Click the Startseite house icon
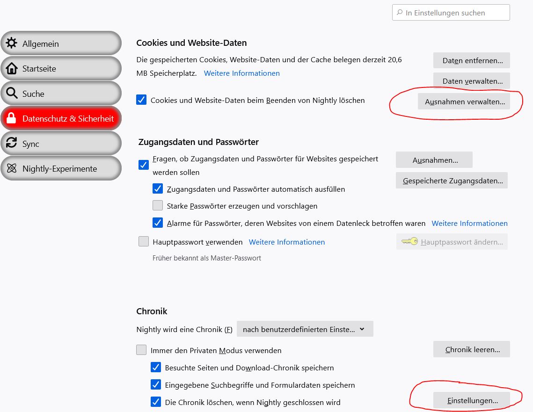Screen dimensions: 533x412 (x=12, y=69)
